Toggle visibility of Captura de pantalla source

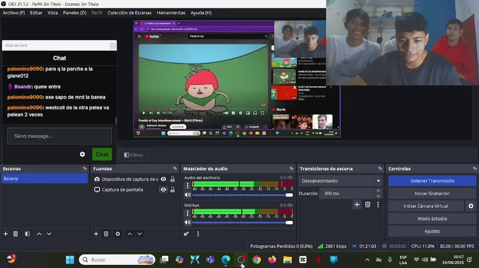(163, 189)
